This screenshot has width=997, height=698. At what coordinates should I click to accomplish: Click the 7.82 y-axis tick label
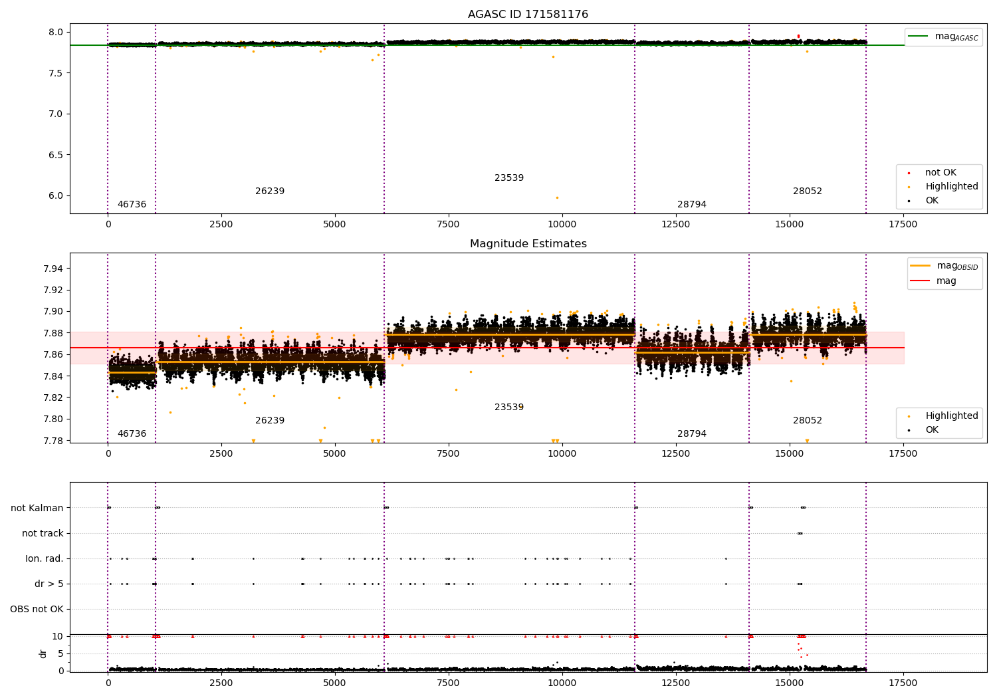coord(53,398)
